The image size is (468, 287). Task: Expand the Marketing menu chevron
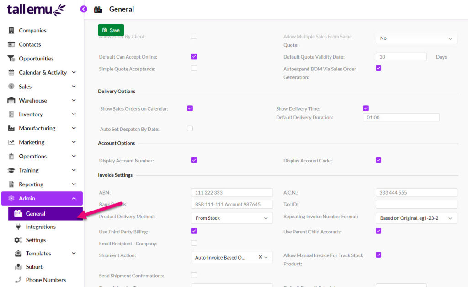[74, 142]
